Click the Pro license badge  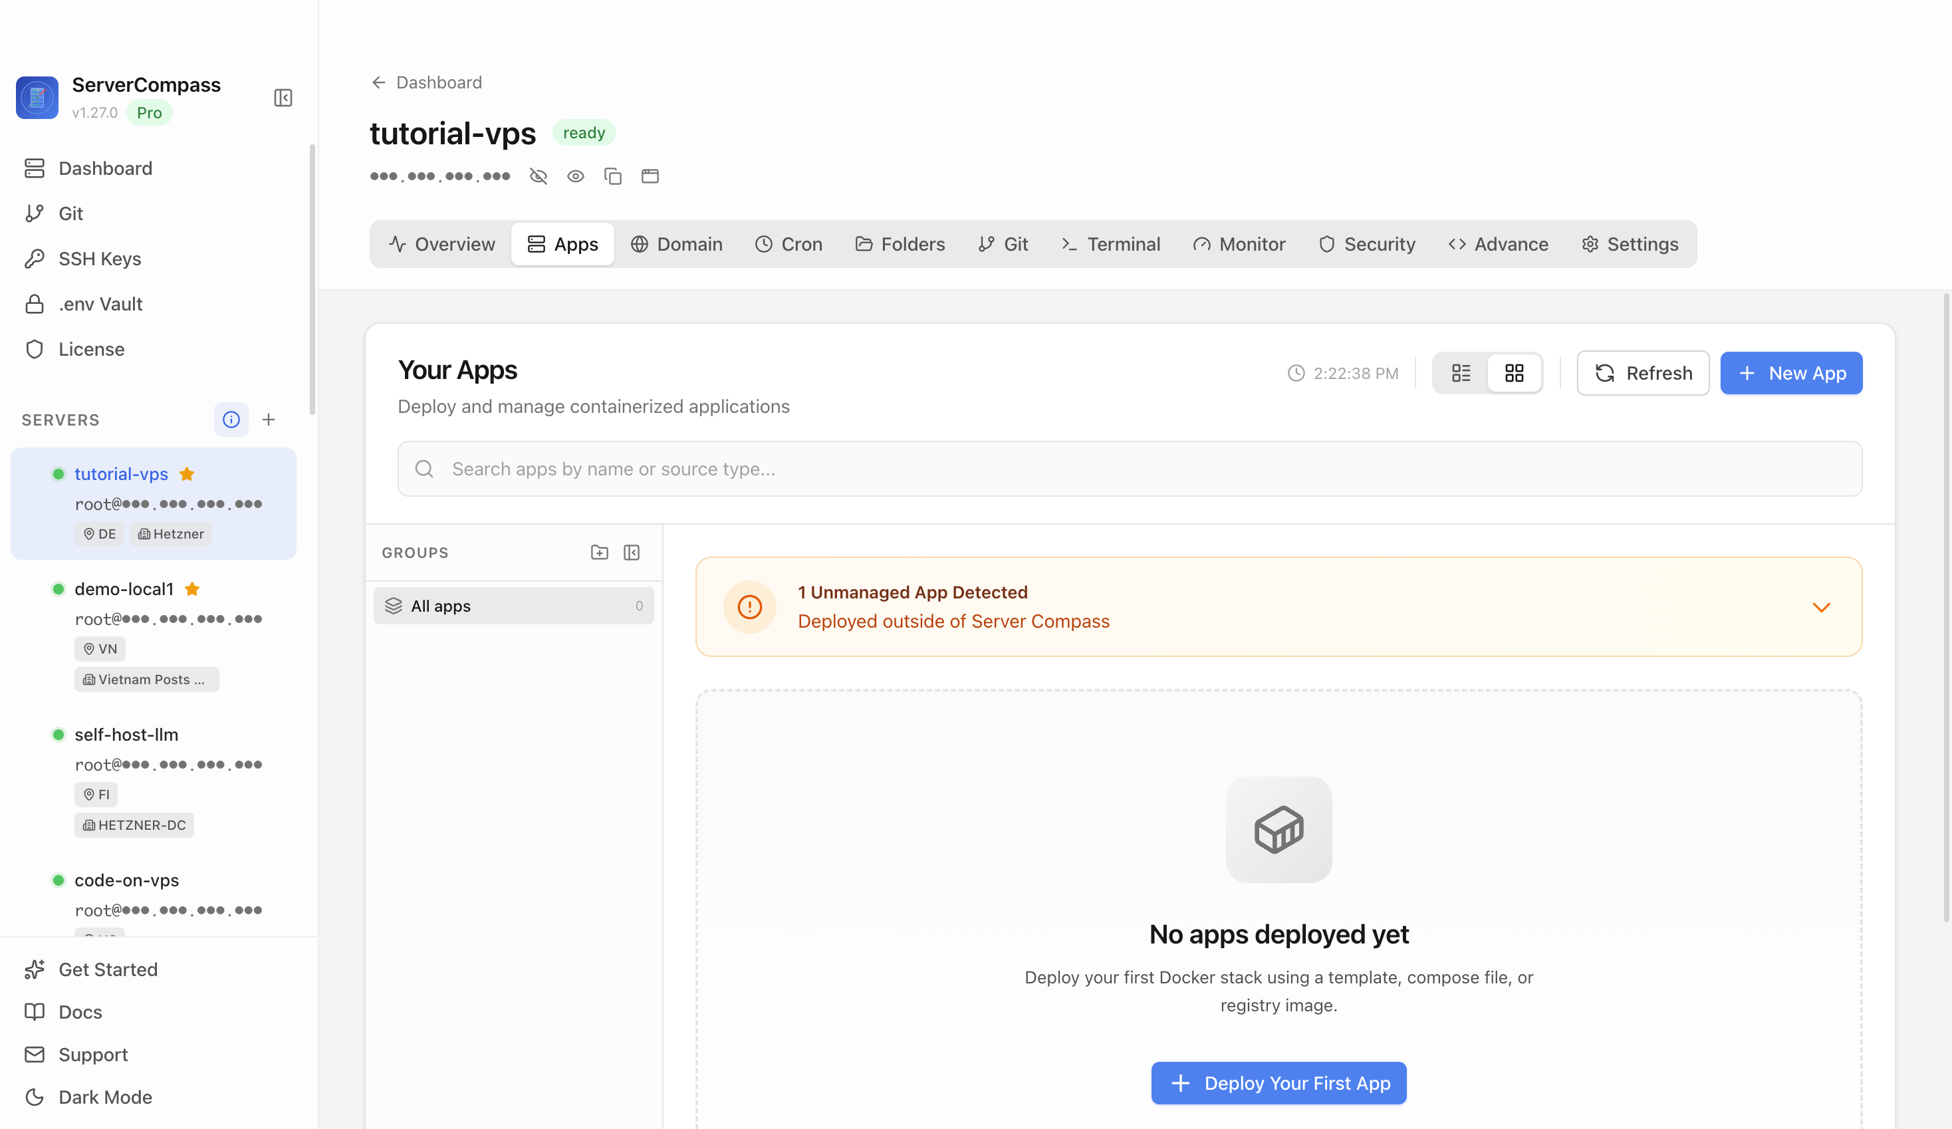pyautogui.click(x=149, y=112)
